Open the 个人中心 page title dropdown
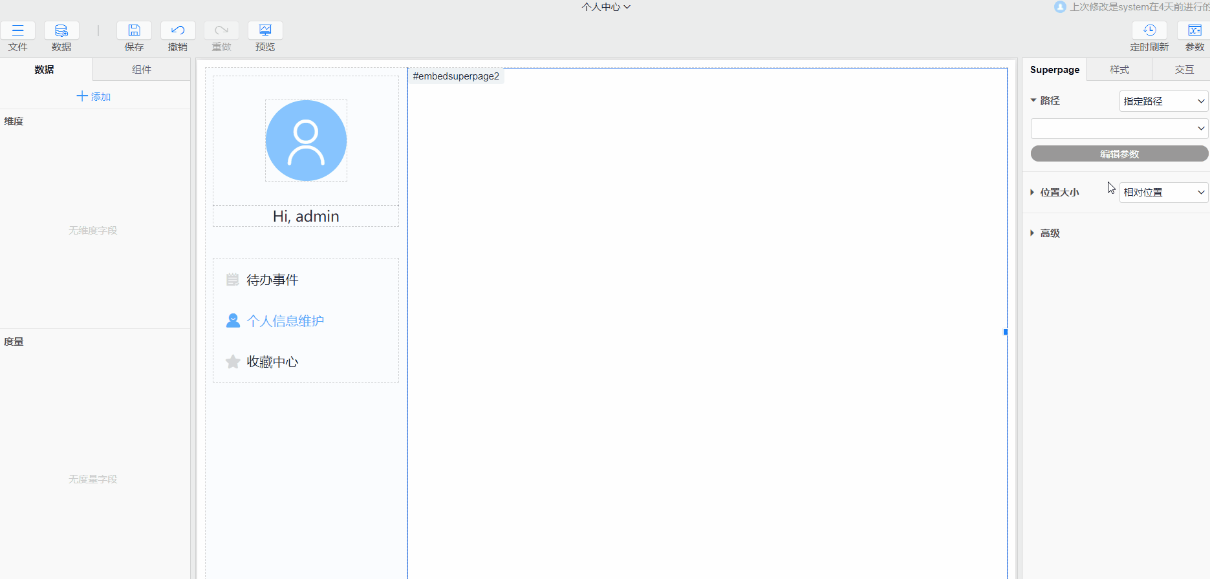This screenshot has width=1210, height=579. (606, 7)
